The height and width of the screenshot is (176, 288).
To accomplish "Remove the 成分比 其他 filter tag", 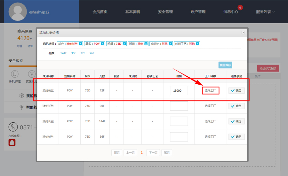I will point(171,44).
